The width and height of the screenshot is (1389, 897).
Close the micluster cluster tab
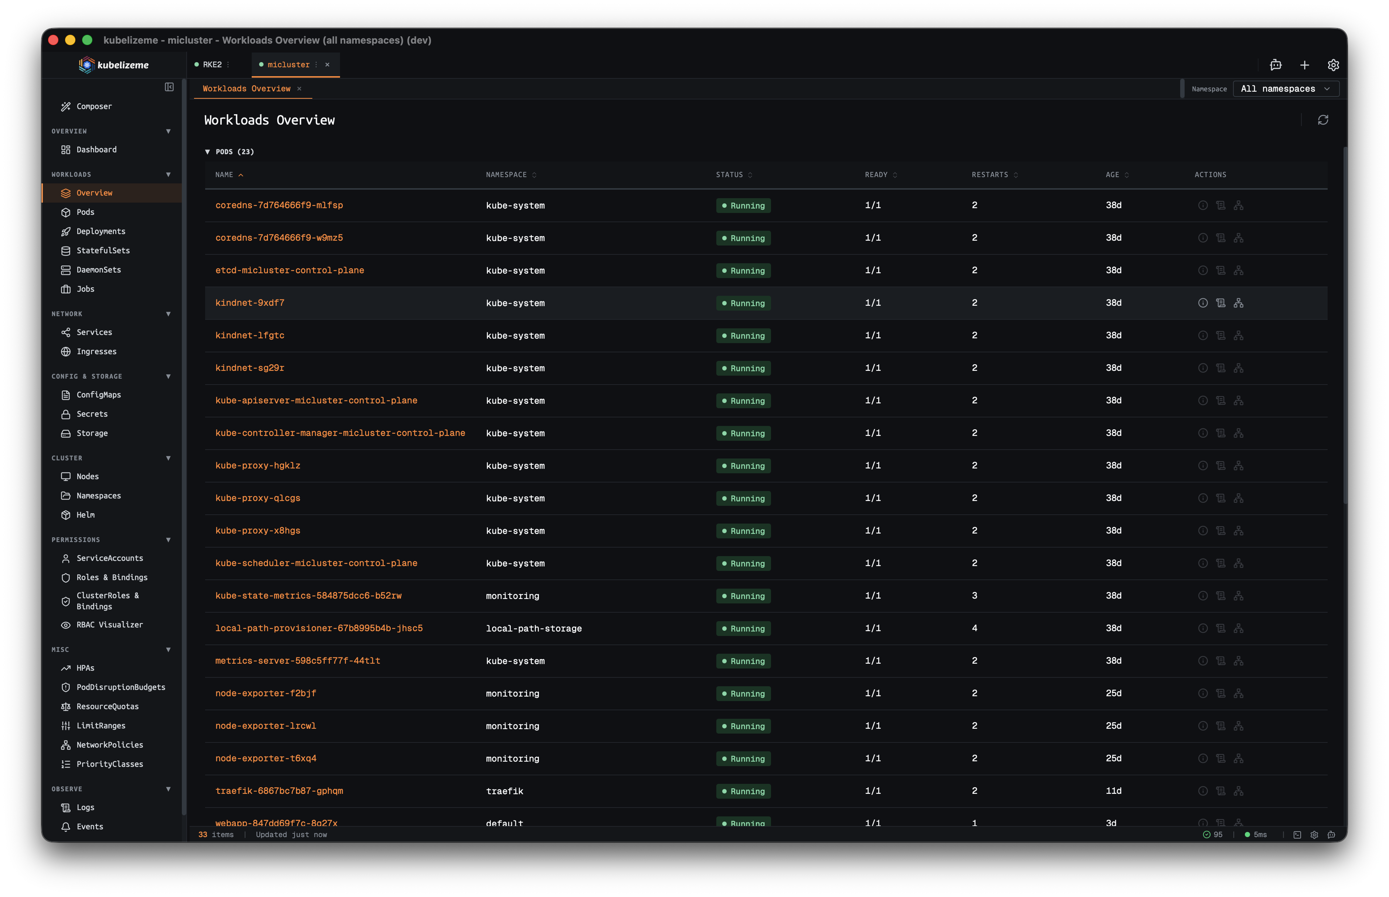pos(328,65)
